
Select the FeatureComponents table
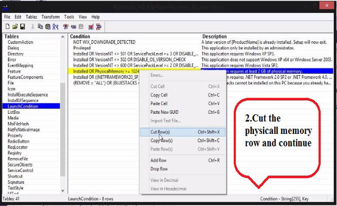pyautogui.click(x=26, y=77)
